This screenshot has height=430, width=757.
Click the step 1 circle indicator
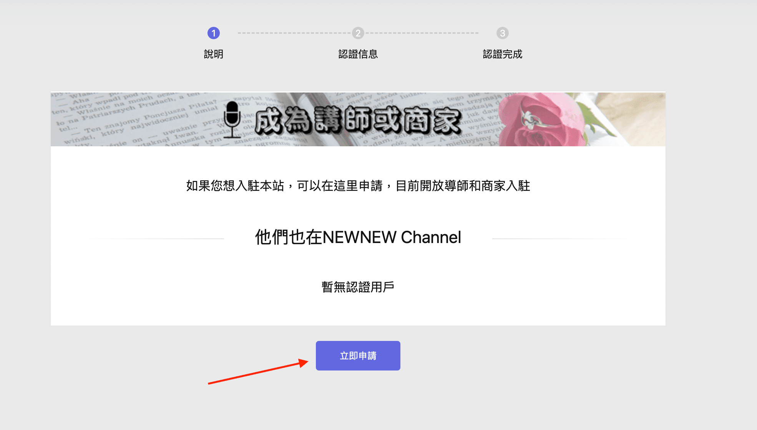coord(214,33)
